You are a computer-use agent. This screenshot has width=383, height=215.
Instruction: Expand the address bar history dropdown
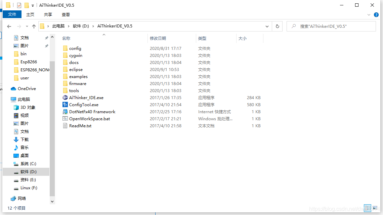pyautogui.click(x=267, y=26)
